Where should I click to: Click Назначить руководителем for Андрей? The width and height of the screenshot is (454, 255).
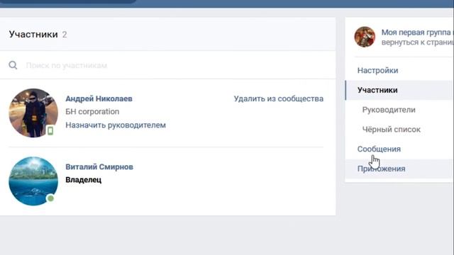(116, 125)
